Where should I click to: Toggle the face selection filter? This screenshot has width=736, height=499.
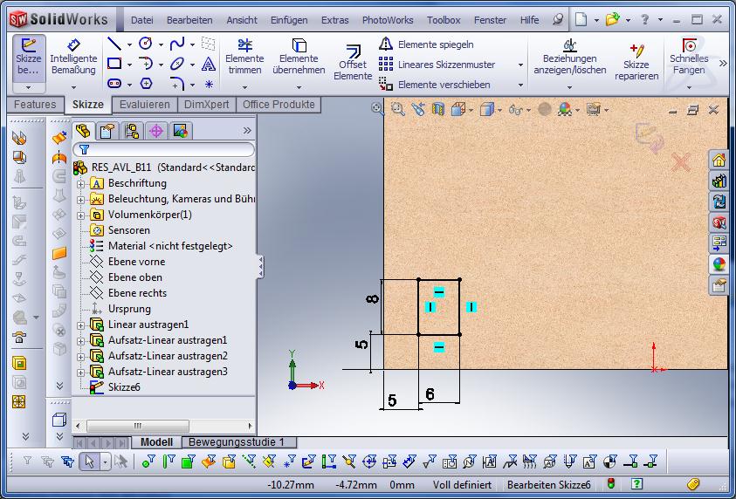[x=187, y=461]
